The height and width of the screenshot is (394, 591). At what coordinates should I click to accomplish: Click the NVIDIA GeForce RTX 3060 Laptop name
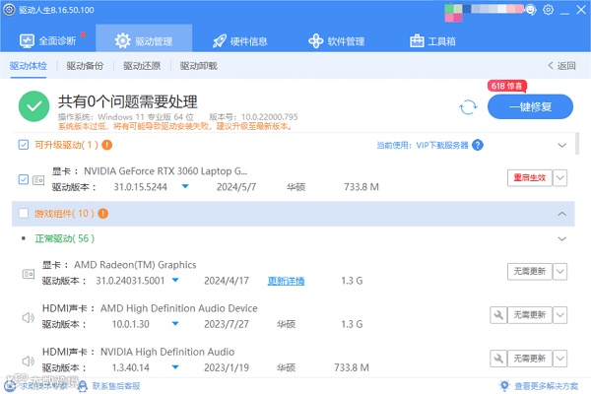coord(165,171)
